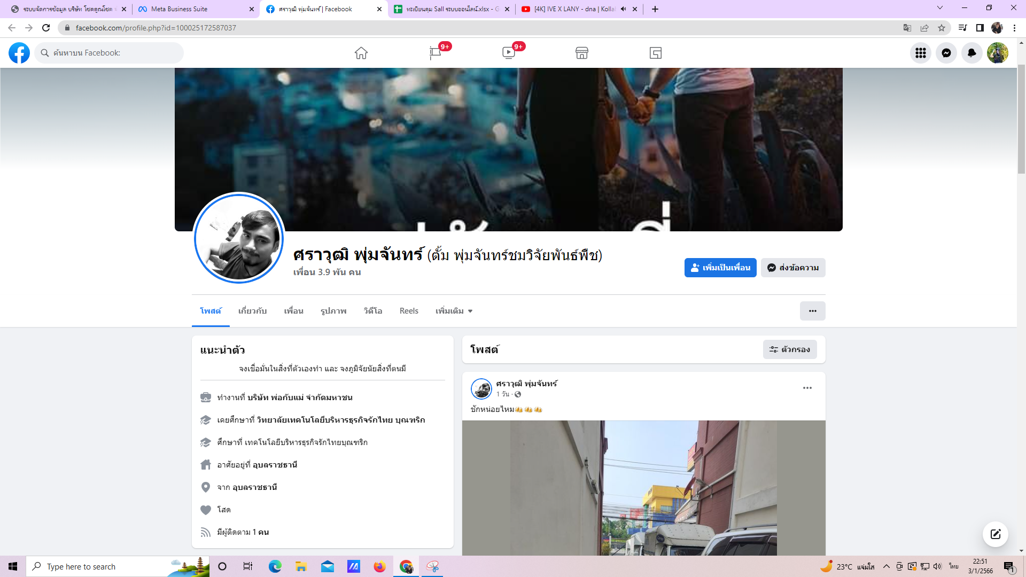1026x577 pixels.
Task: Click the เพิ่มเป็นเพื่อน add friend button
Action: click(720, 268)
